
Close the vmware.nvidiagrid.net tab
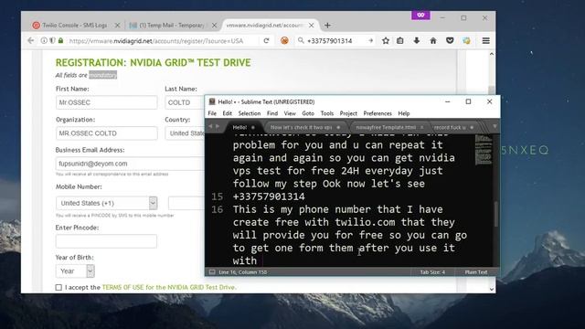[311, 26]
